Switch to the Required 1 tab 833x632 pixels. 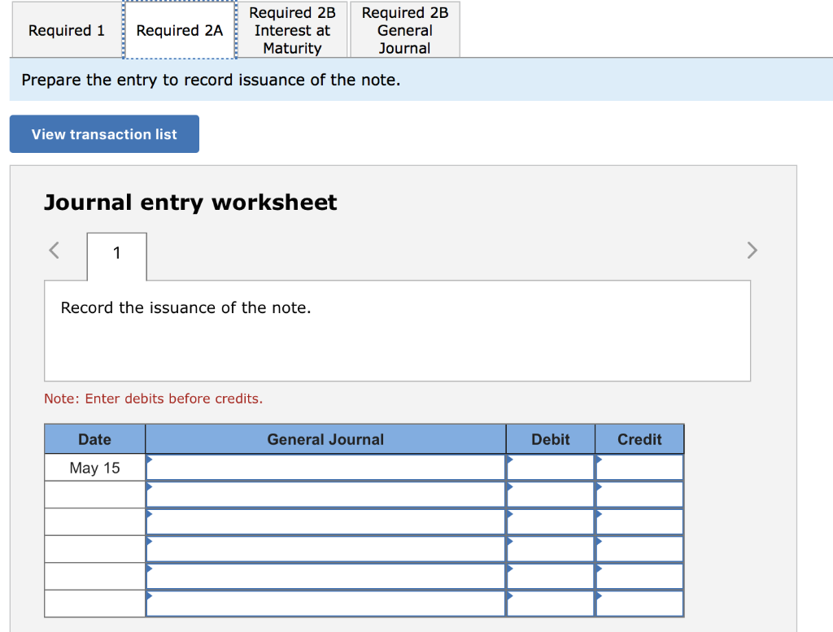tap(67, 30)
